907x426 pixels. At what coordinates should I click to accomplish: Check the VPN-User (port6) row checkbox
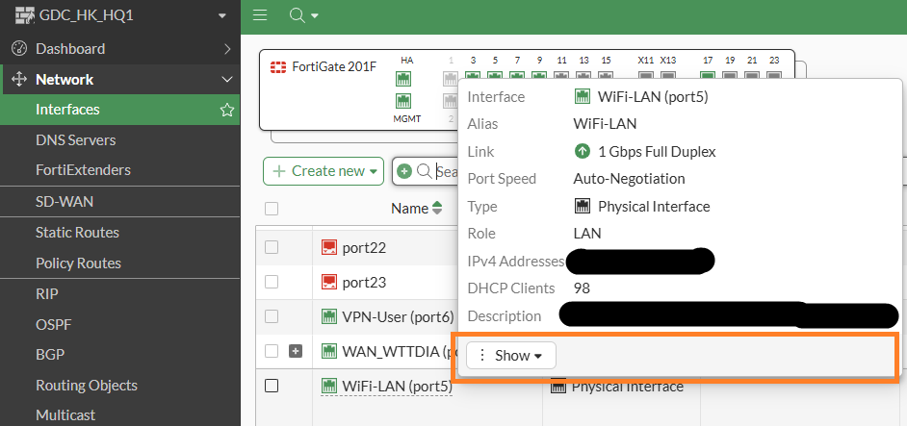pyautogui.click(x=272, y=316)
